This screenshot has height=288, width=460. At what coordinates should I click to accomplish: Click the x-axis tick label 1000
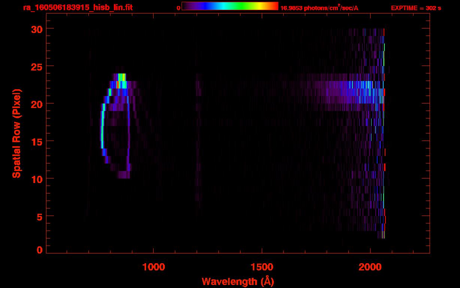tap(154, 267)
